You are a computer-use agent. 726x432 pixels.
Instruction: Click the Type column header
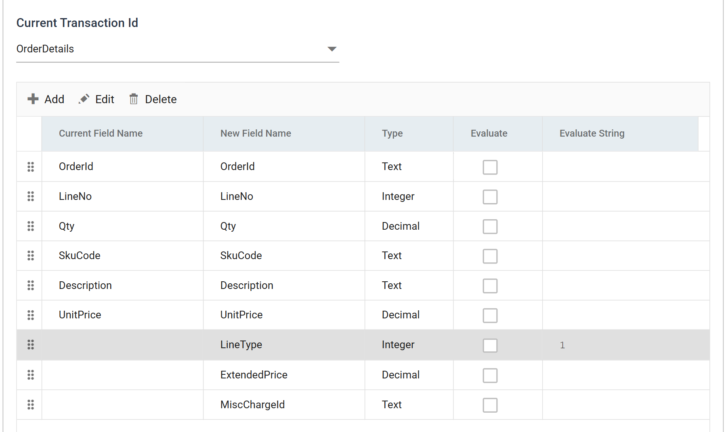pyautogui.click(x=409, y=133)
